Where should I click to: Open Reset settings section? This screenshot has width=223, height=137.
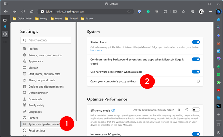tap(37, 130)
